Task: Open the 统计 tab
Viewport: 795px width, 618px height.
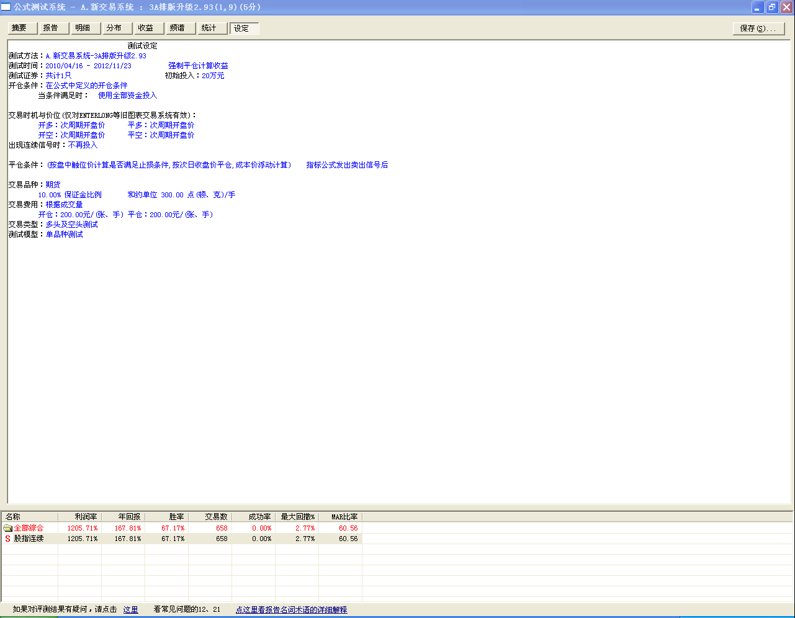Action: point(213,28)
